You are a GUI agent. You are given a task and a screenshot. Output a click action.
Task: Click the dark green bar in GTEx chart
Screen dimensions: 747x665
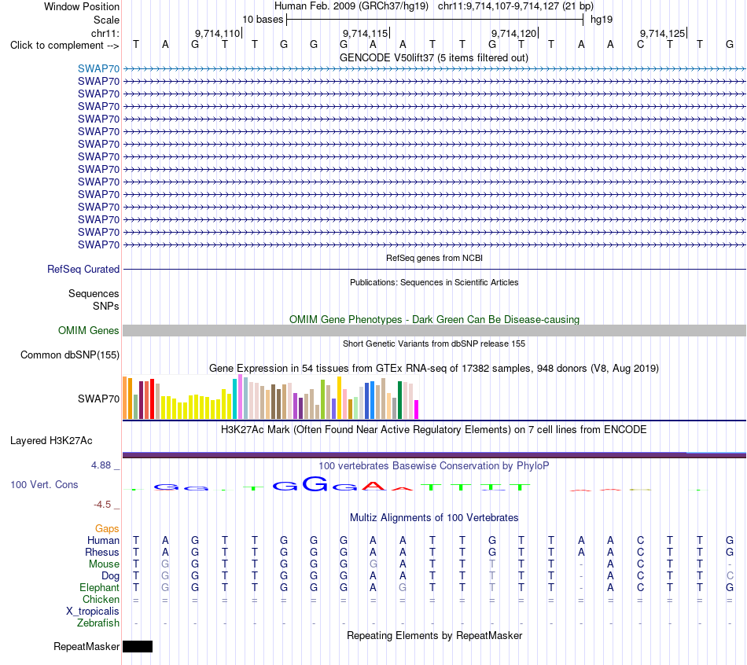coord(399,400)
